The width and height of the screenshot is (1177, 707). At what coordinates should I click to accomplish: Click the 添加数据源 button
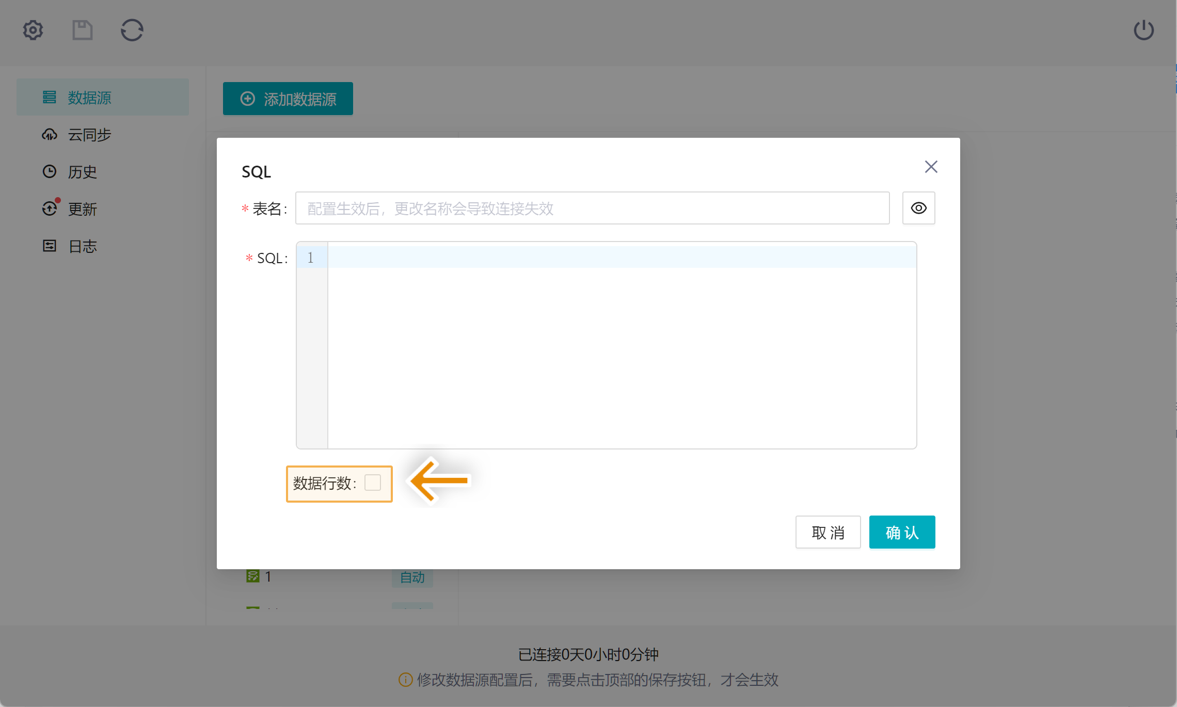coord(288,99)
